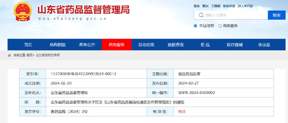Open the 智能问答 link

pos(229,6)
